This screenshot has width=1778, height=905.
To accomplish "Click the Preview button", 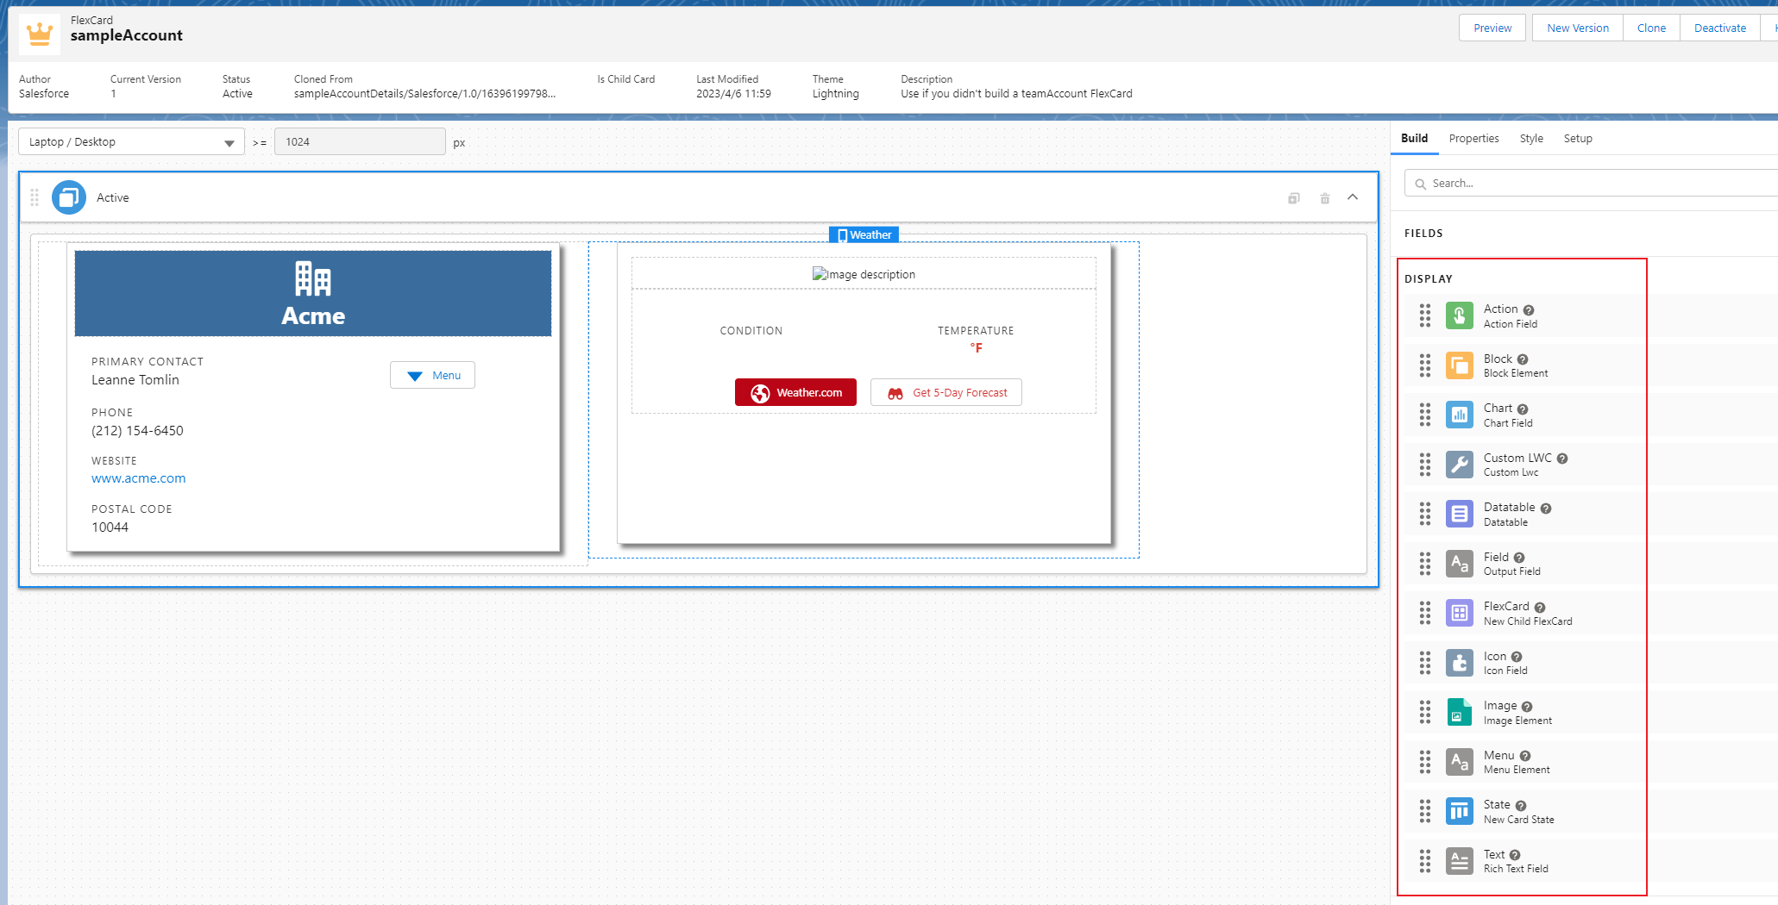I will click(1492, 28).
